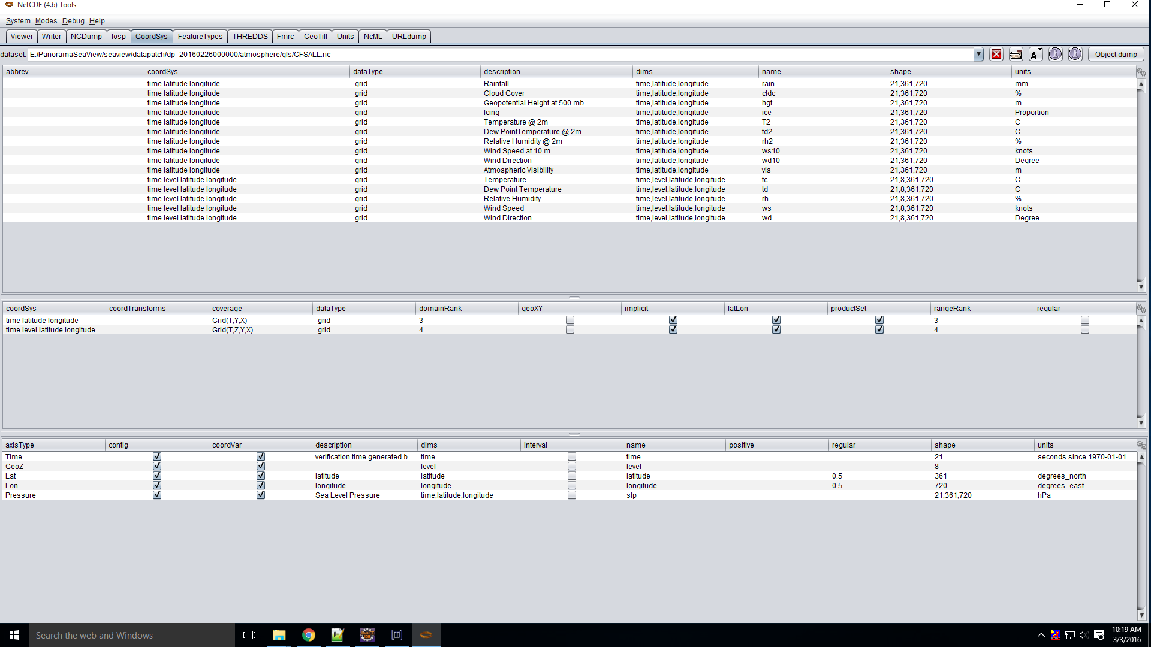Toggle geoXY checkbox for time latitude longitude
The height and width of the screenshot is (647, 1151).
[x=570, y=321]
